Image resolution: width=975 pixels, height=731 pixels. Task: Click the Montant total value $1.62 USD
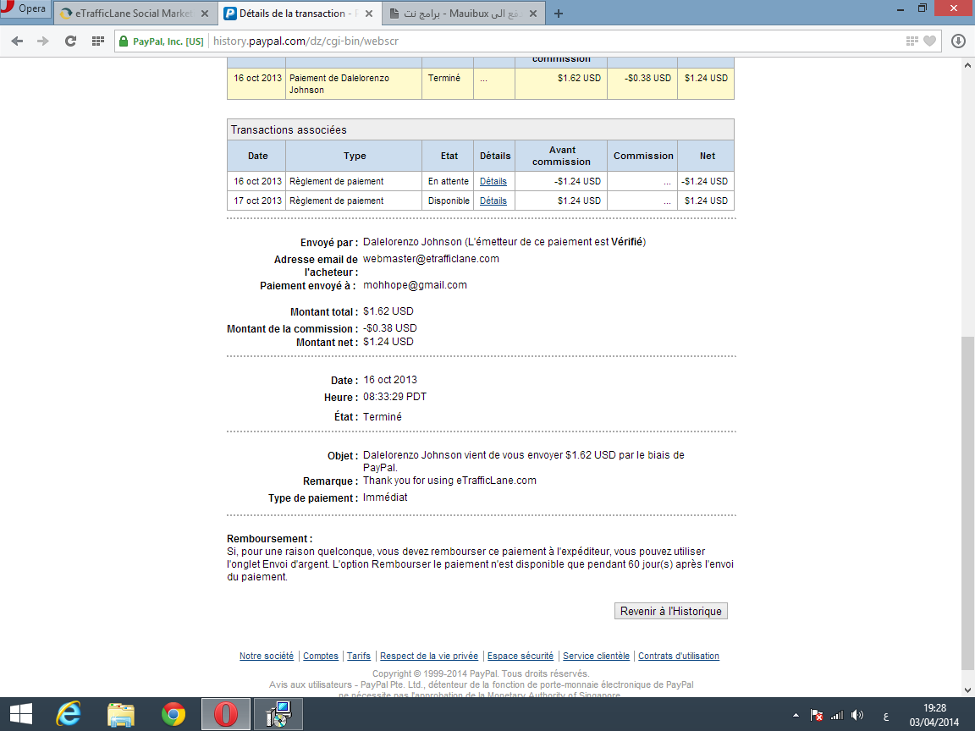pyautogui.click(x=388, y=311)
